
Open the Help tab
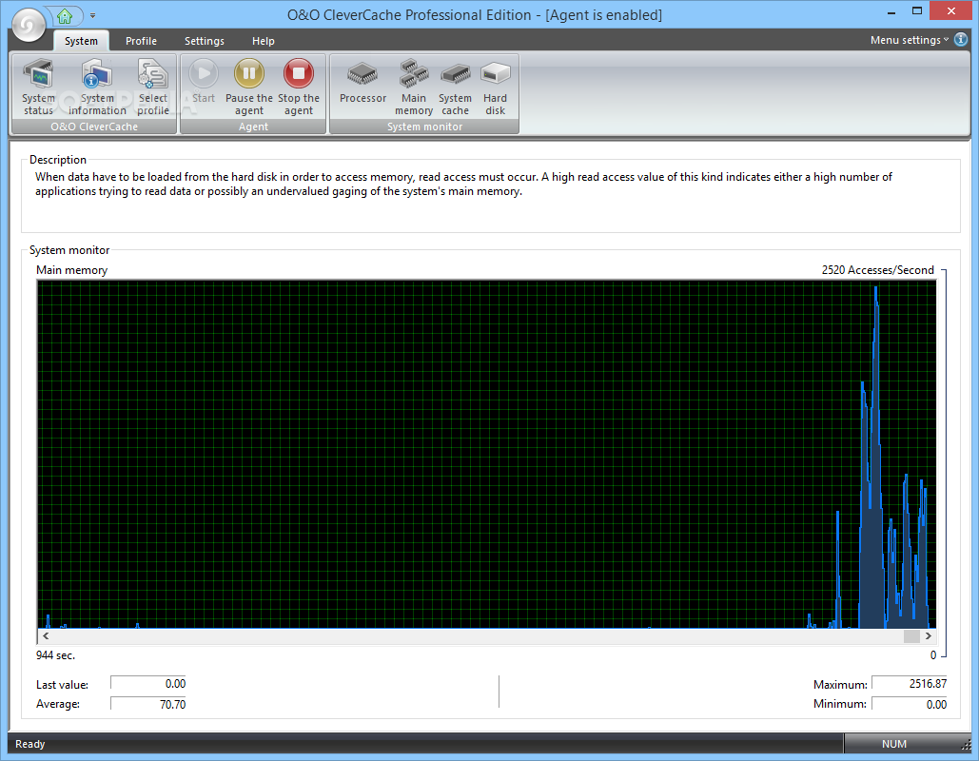click(x=264, y=41)
